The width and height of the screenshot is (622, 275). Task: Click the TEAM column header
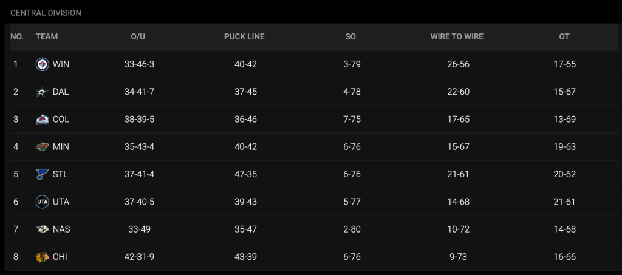click(47, 37)
